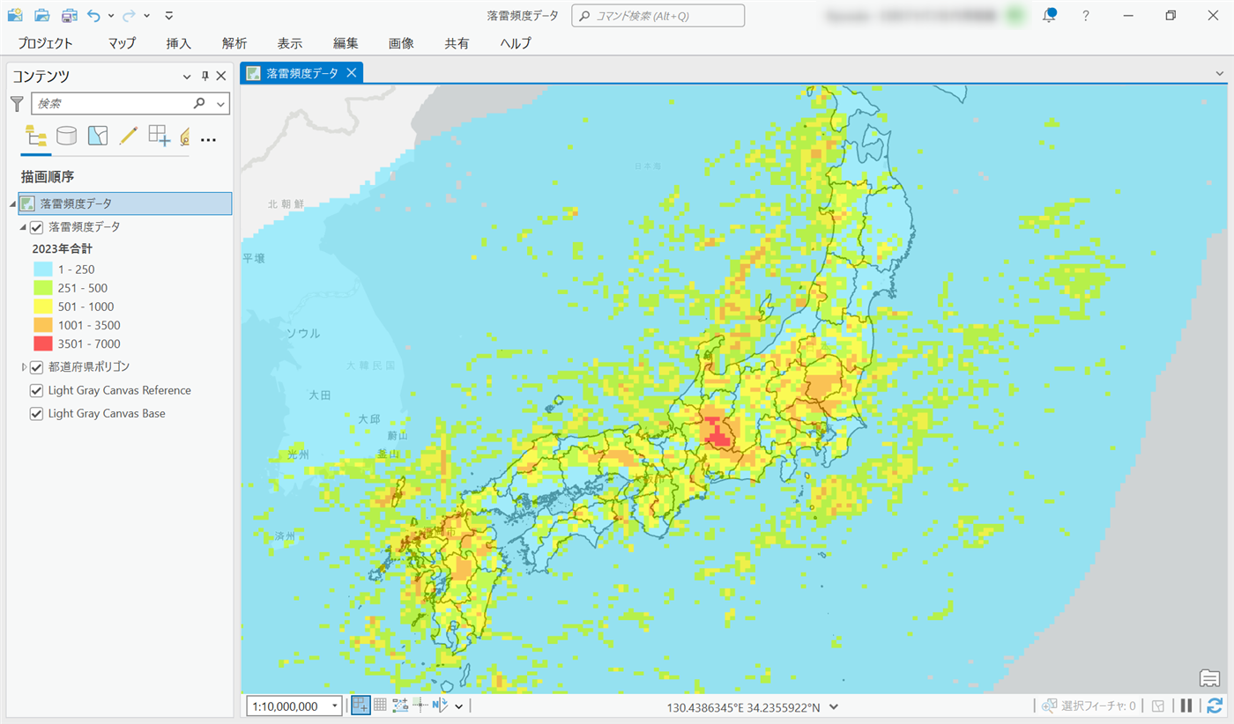
Task: Uncheck the 落雷頻度データ layer checkbox
Action: click(x=37, y=227)
